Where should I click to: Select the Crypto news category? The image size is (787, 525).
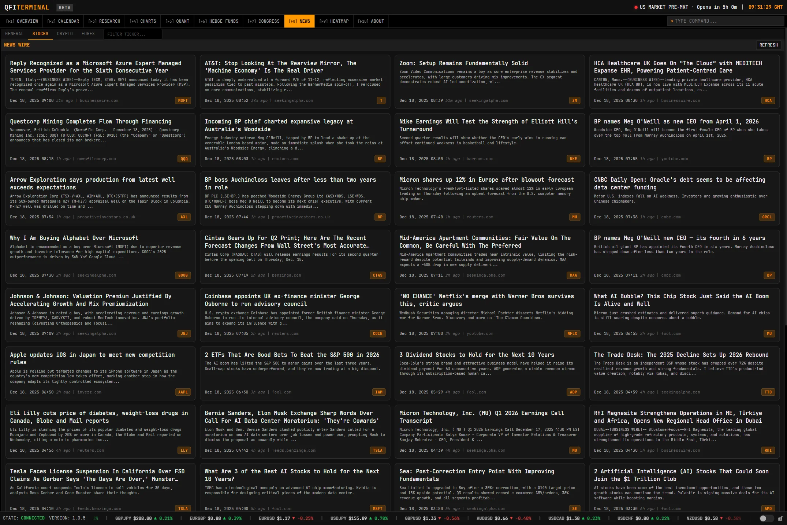[x=65, y=34]
